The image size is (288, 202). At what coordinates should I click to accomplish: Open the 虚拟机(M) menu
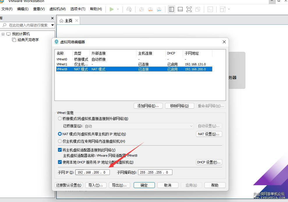57,9
